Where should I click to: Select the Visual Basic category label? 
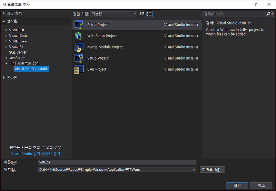18,36
